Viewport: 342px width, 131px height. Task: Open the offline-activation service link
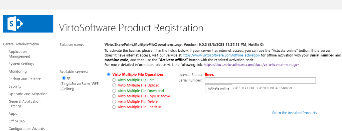pos(221,55)
